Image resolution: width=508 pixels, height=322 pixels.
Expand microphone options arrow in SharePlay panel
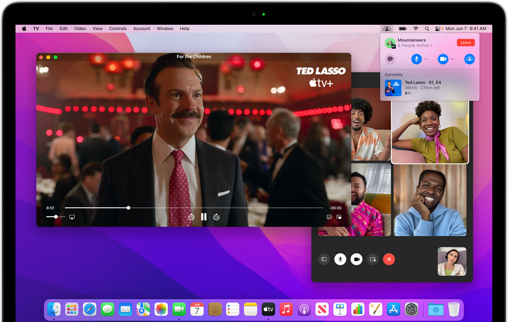(426, 59)
